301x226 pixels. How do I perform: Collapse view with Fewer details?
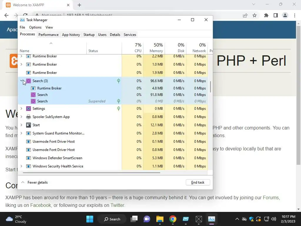tap(35, 182)
